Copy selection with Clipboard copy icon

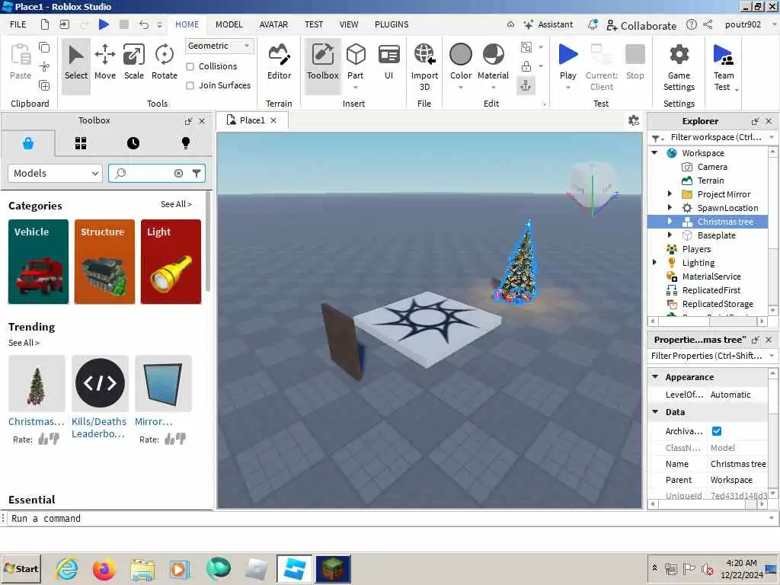point(44,47)
